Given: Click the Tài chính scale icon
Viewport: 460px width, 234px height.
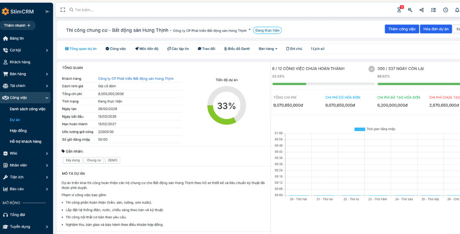Looking at the screenshot, I should [x=5, y=86].
